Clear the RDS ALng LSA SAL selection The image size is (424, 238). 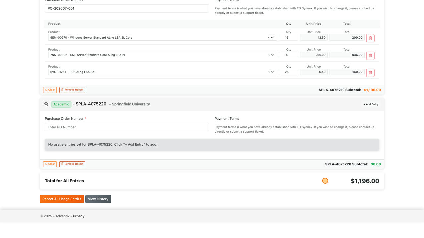pos(268,72)
